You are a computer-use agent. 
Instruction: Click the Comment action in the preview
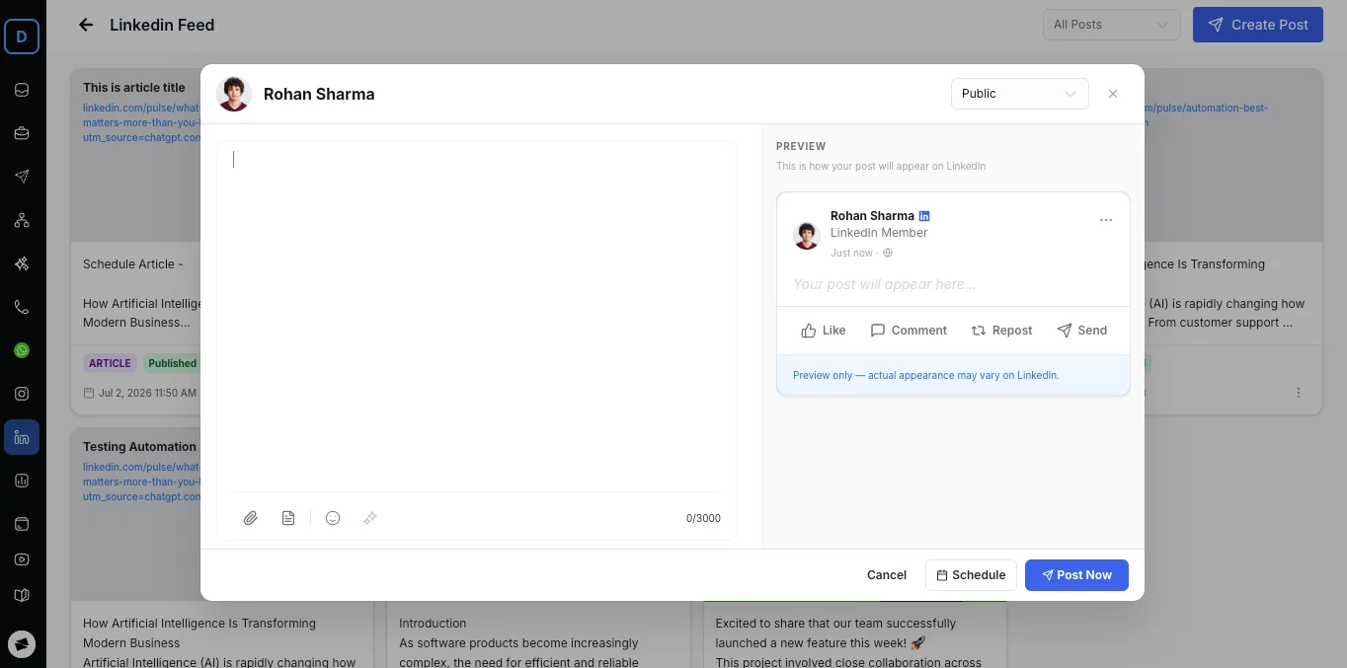909,331
